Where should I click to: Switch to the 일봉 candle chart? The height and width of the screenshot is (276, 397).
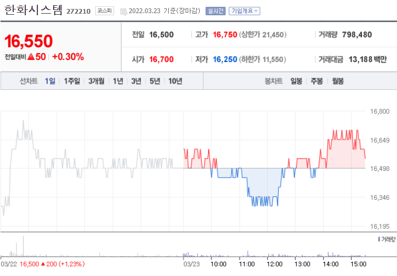(296, 81)
